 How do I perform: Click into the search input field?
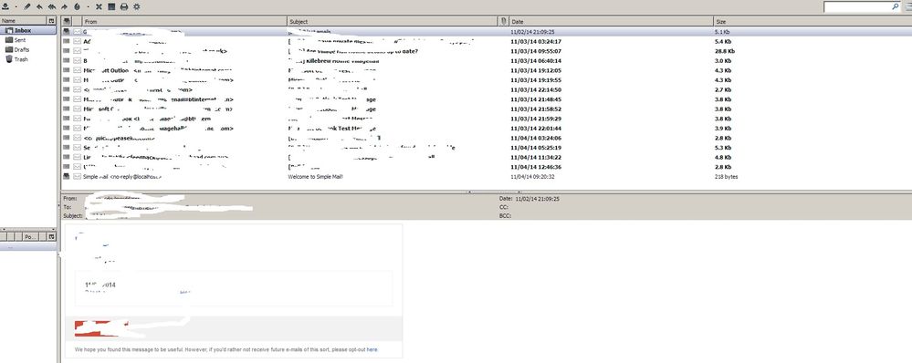coord(857,6)
